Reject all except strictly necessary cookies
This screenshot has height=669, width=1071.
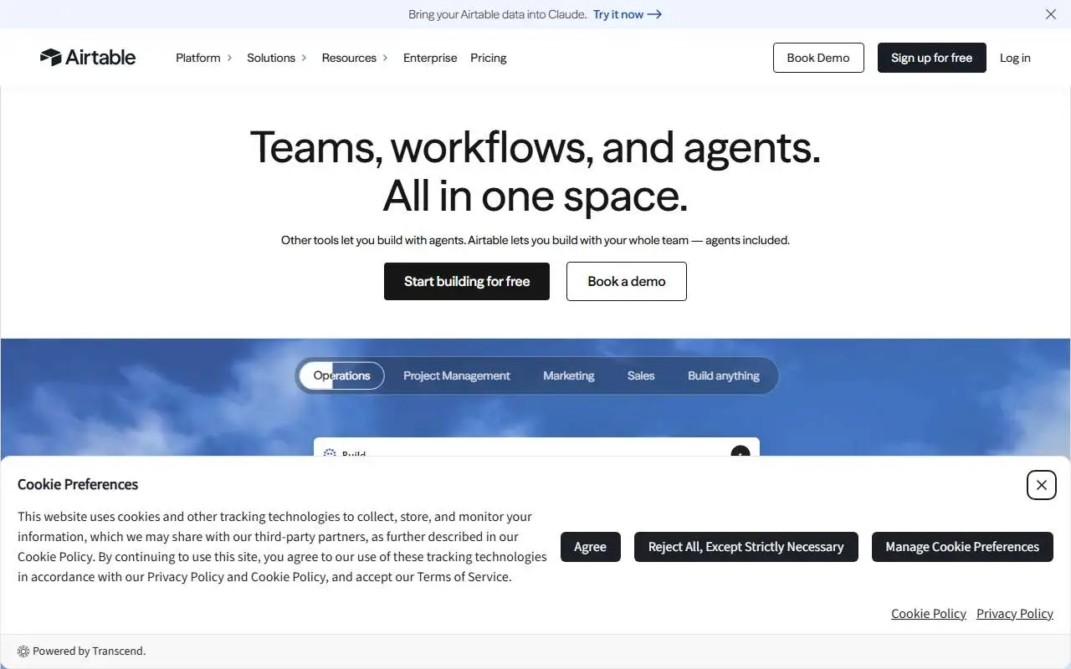[x=746, y=547]
